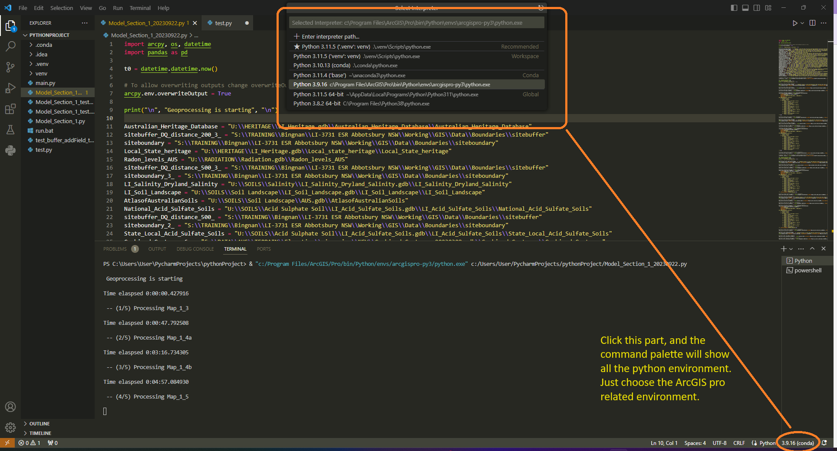The image size is (837, 451).
Task: Open the Extensions view
Action: (10, 109)
